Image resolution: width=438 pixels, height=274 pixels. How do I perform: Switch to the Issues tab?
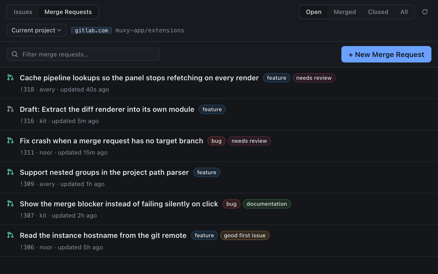click(23, 12)
